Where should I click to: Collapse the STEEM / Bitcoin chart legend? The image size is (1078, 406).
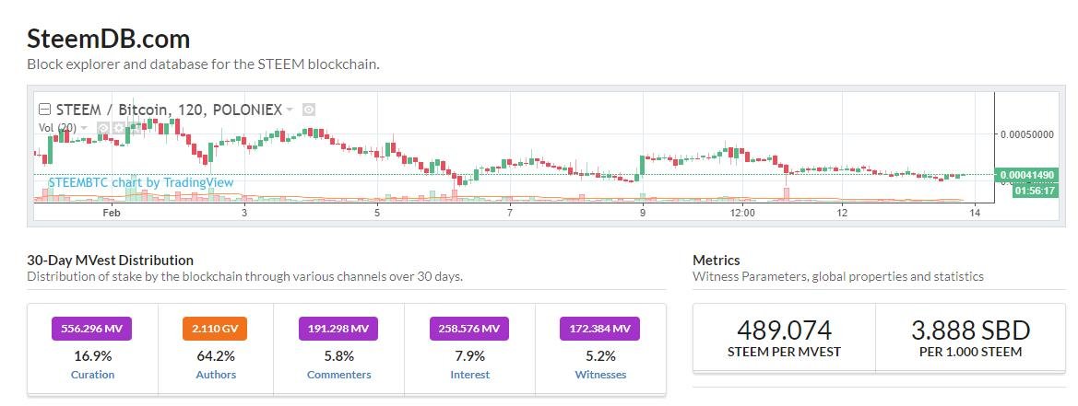click(x=43, y=110)
